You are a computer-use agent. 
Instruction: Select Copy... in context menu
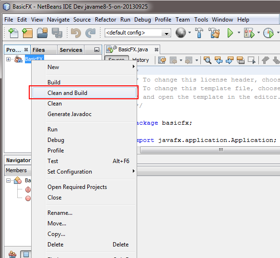(83, 234)
